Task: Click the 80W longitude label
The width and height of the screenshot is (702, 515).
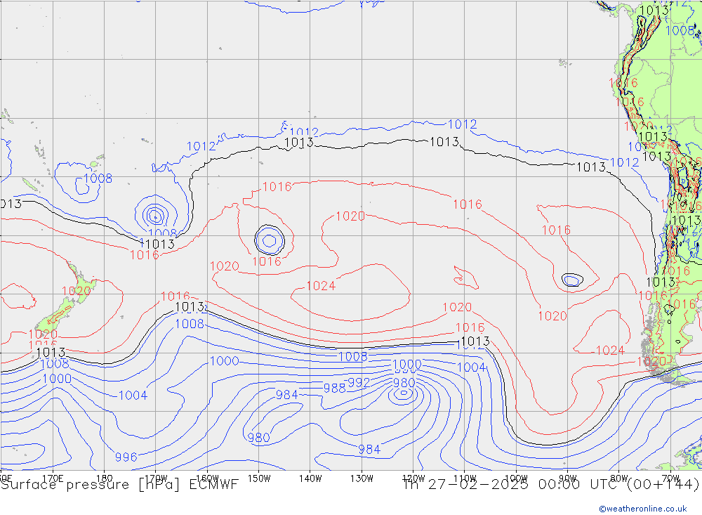Action: point(619,478)
